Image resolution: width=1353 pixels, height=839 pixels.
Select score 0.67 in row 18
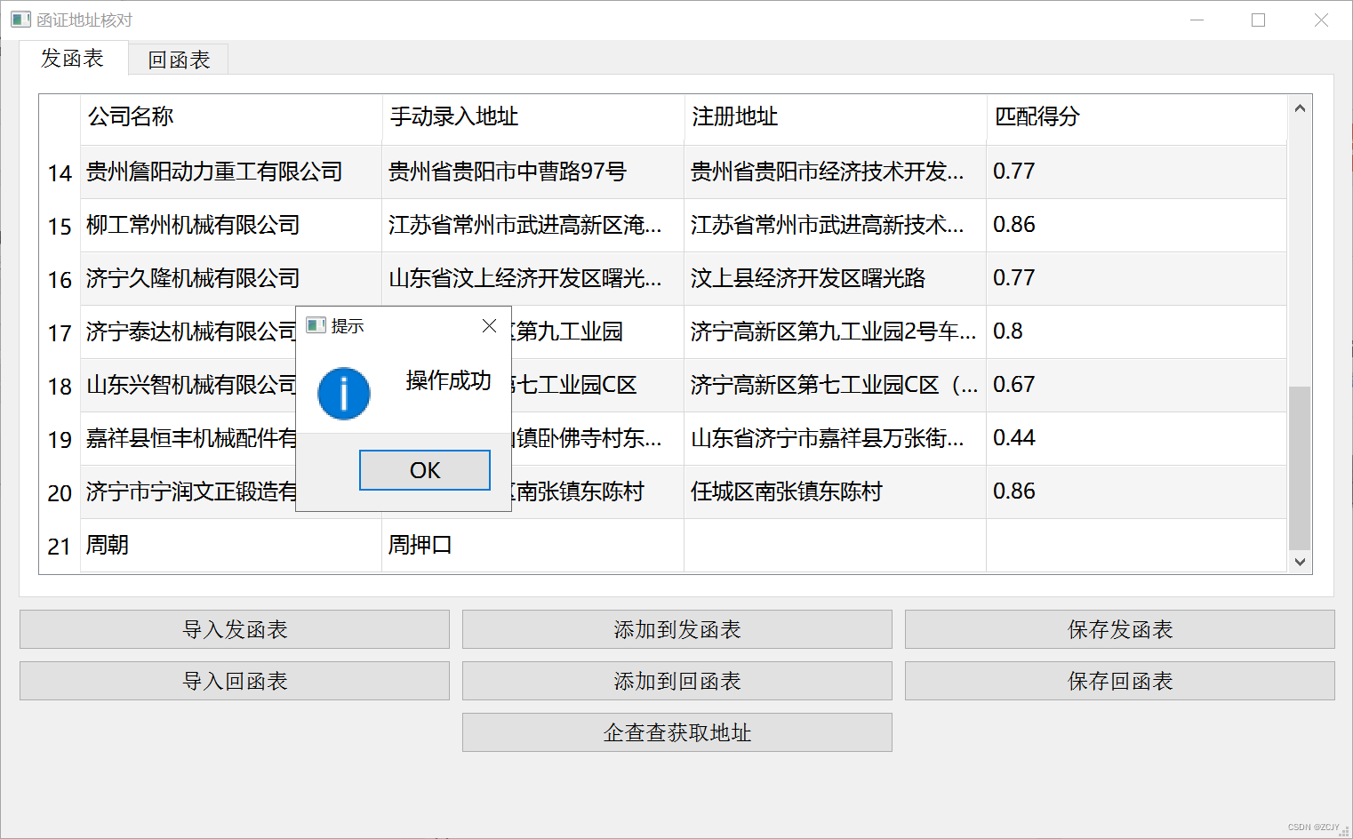coord(1137,386)
